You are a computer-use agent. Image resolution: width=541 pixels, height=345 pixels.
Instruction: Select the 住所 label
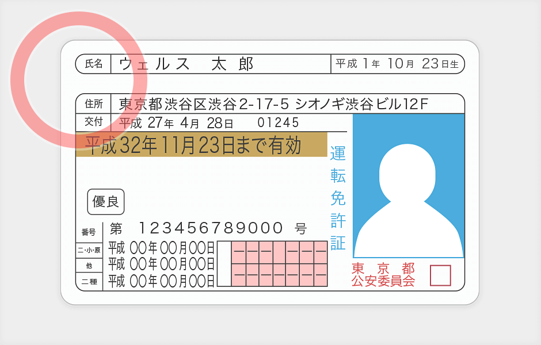pyautogui.click(x=94, y=104)
